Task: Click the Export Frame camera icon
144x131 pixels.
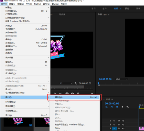Action: (x=78, y=93)
